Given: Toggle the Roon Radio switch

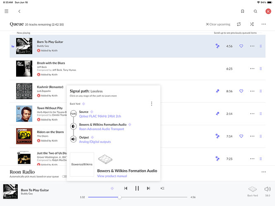Looking at the screenshot, I should [64, 176].
